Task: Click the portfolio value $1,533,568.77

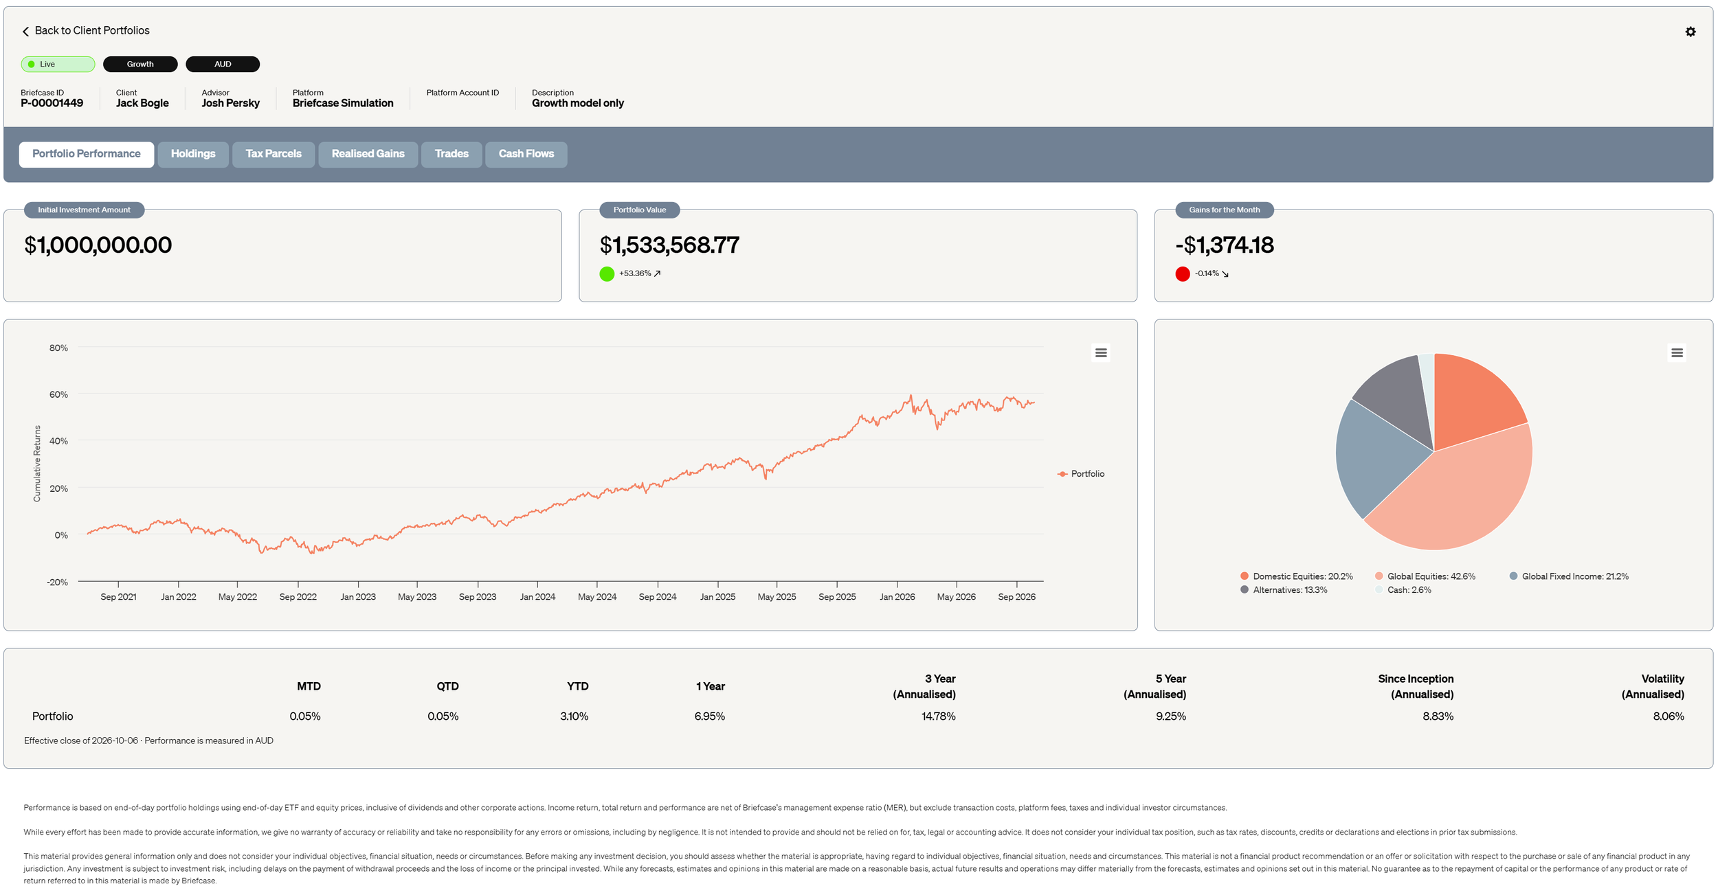Action: (x=669, y=245)
